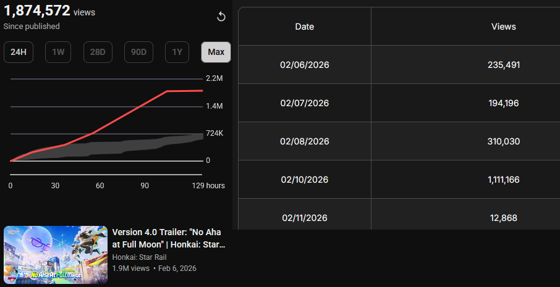Select the 28D time range
The height and width of the screenshot is (287, 560).
pyautogui.click(x=98, y=52)
